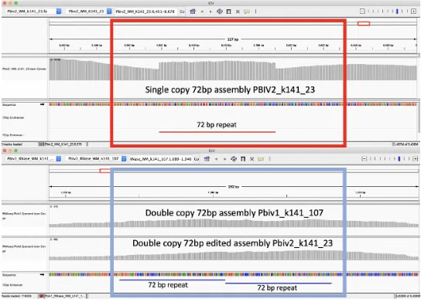Select first 72bp Enhancer track in upper window

coord(13,117)
